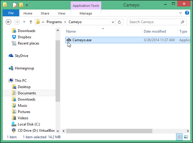This screenshot has width=193, height=143.
Task: Minimize the Cameyo window
Action: [165, 4]
